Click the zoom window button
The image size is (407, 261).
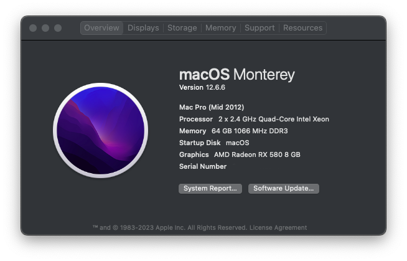point(58,28)
